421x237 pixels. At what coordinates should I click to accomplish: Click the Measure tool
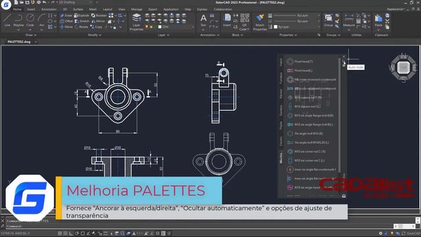pos(349,20)
